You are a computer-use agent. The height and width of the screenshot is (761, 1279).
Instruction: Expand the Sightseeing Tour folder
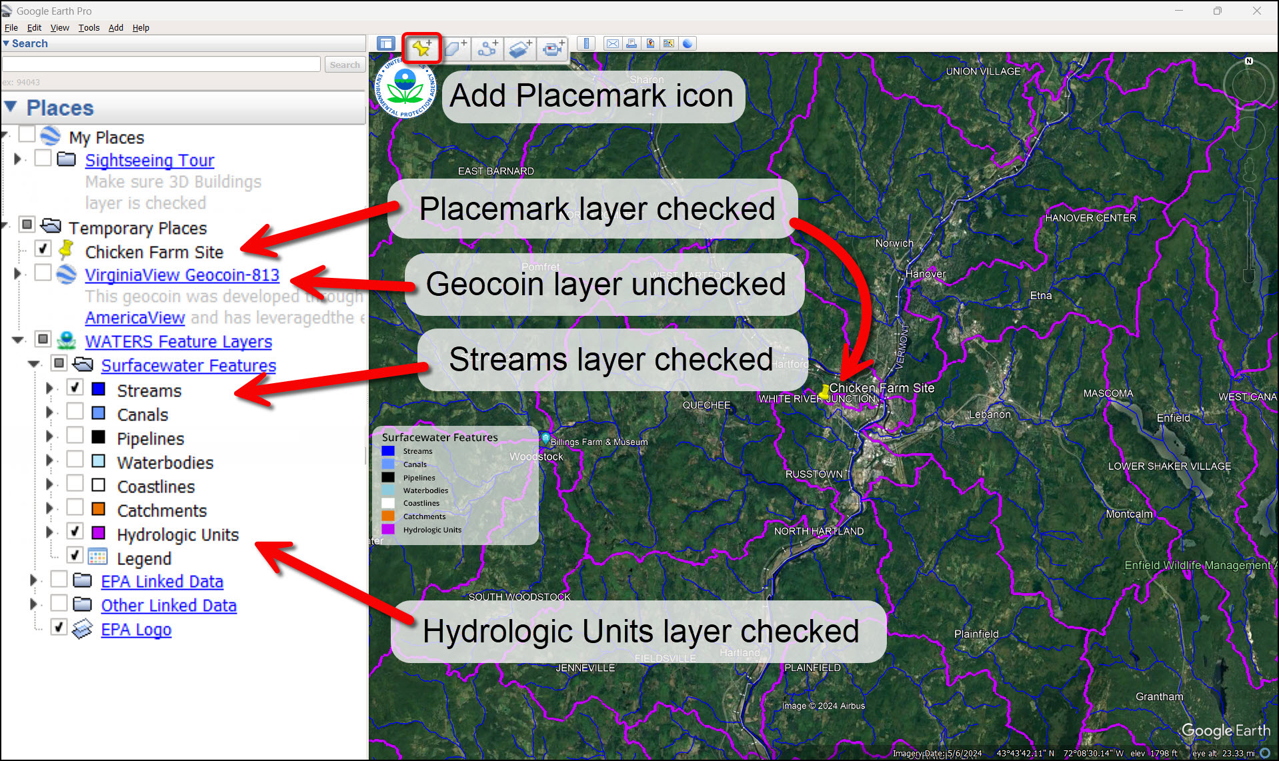(x=18, y=159)
